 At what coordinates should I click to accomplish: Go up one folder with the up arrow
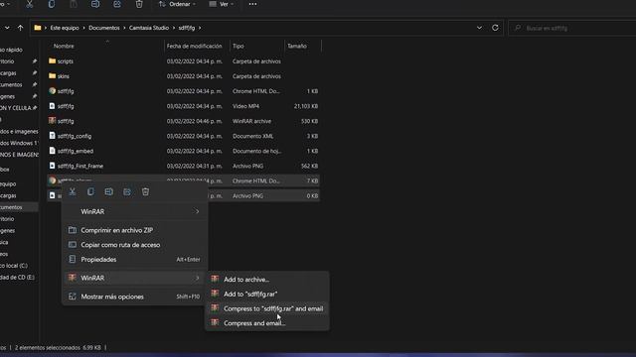pos(20,28)
